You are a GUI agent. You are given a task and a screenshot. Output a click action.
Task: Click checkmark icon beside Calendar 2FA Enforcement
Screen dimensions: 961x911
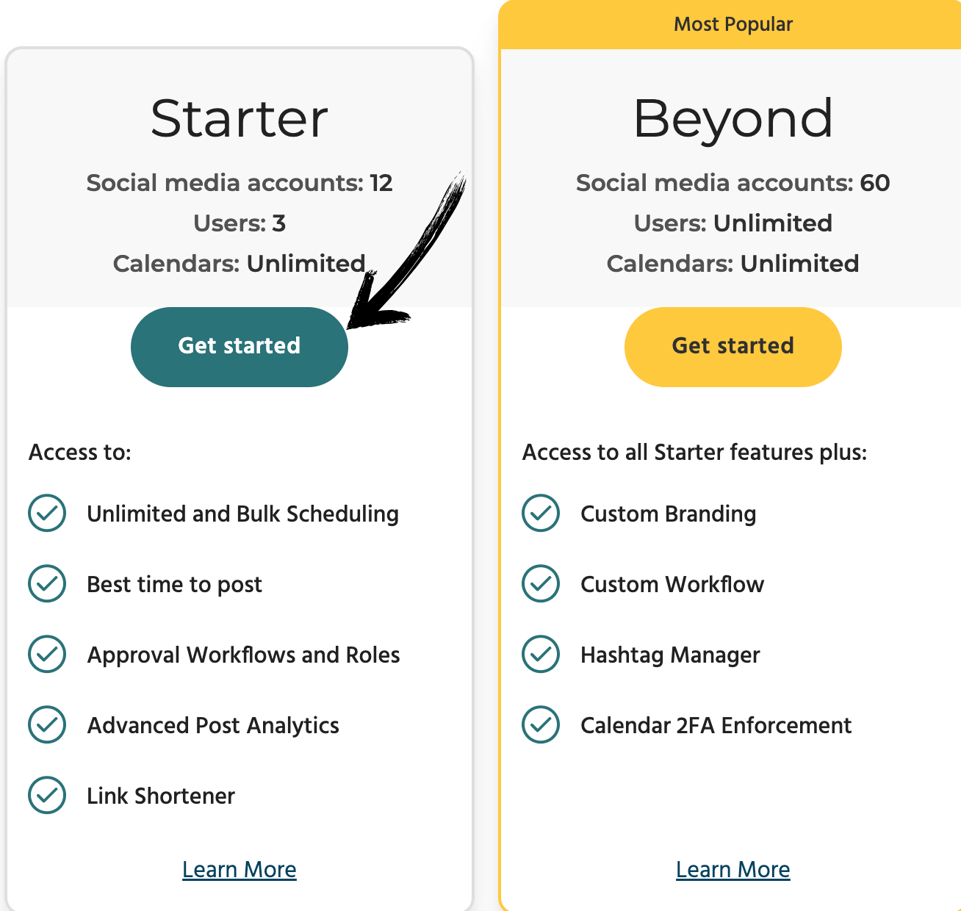(541, 724)
